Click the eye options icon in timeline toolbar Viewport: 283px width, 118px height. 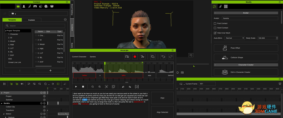pos(22,84)
